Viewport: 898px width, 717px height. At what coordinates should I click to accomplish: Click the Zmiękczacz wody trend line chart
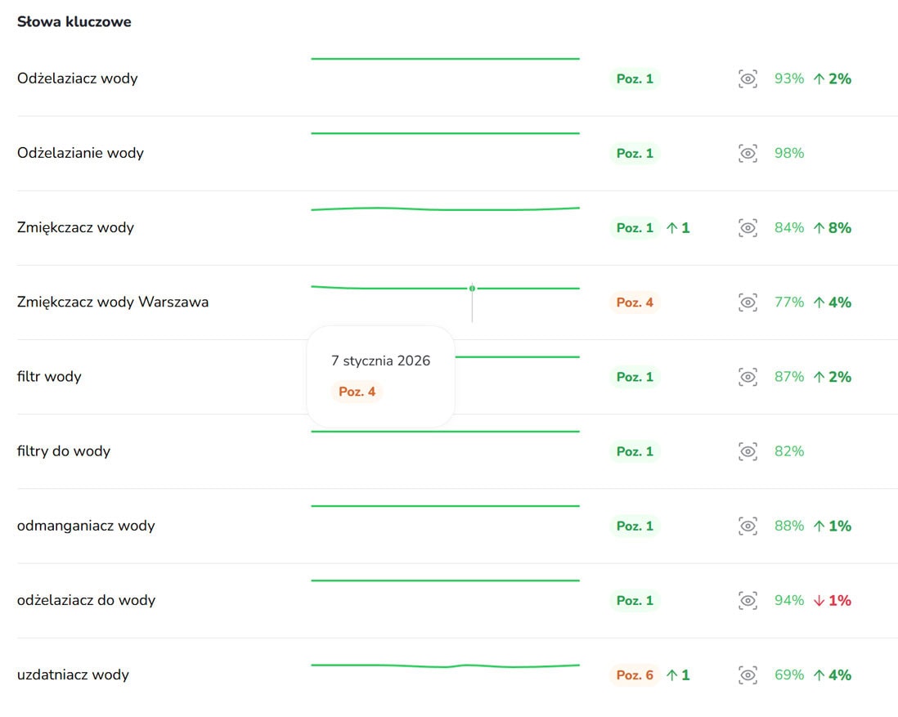tap(445, 209)
